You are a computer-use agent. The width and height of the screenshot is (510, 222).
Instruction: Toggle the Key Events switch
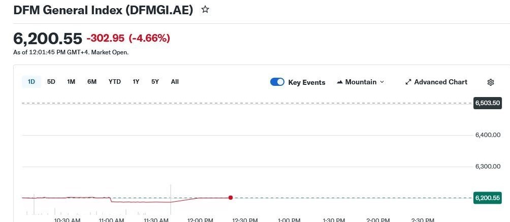tap(277, 82)
